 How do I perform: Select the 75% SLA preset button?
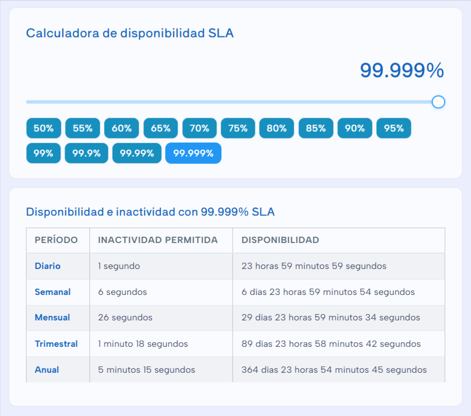(238, 128)
